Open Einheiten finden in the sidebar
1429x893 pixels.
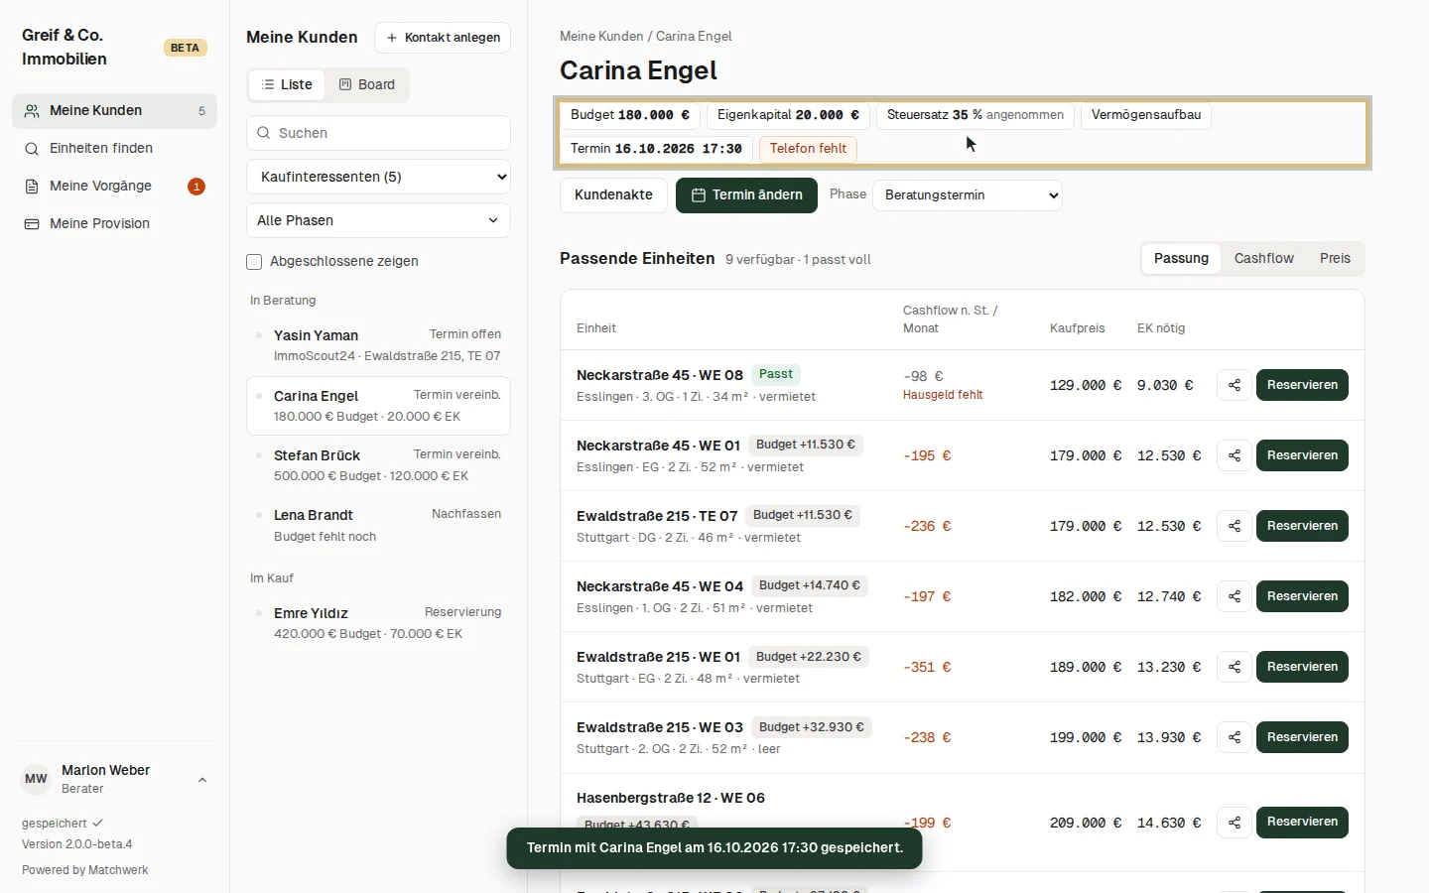point(114,149)
